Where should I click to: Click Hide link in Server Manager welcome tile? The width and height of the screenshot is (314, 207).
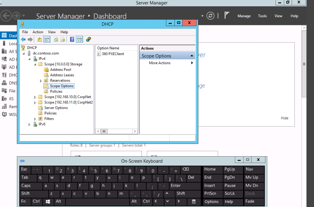pyautogui.click(x=284, y=118)
